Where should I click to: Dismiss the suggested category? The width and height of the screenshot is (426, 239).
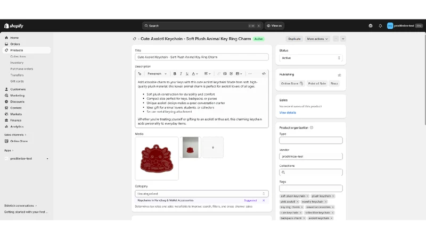click(264, 201)
